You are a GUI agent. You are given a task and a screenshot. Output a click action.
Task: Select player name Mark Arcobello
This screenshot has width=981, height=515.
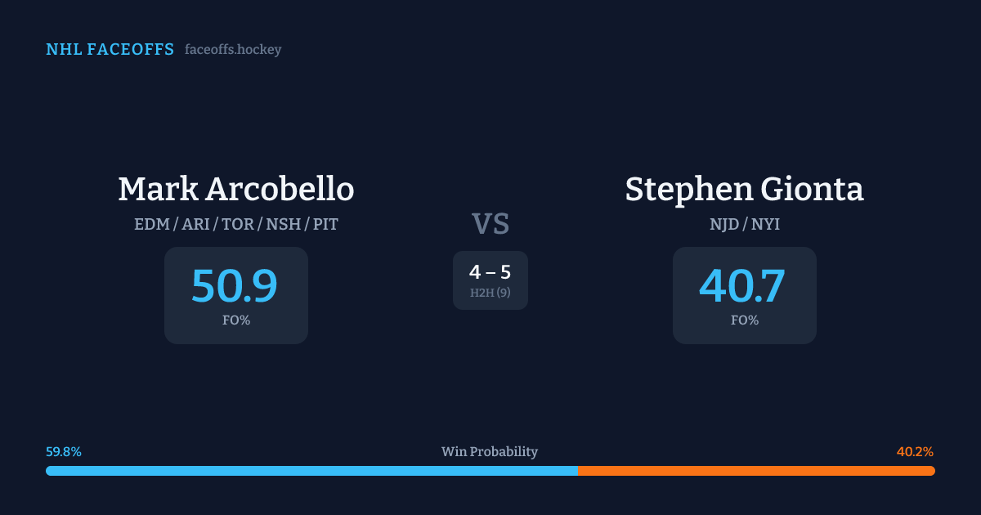pos(236,189)
